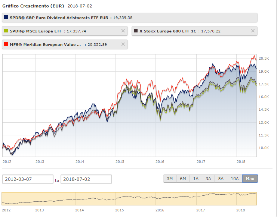
Task: Click the red MFS Meridian swatch
Action: [6, 44]
